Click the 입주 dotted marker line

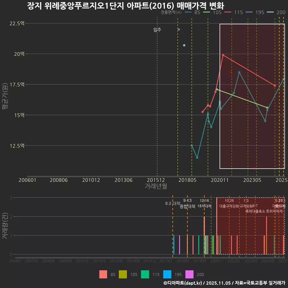click(x=157, y=90)
